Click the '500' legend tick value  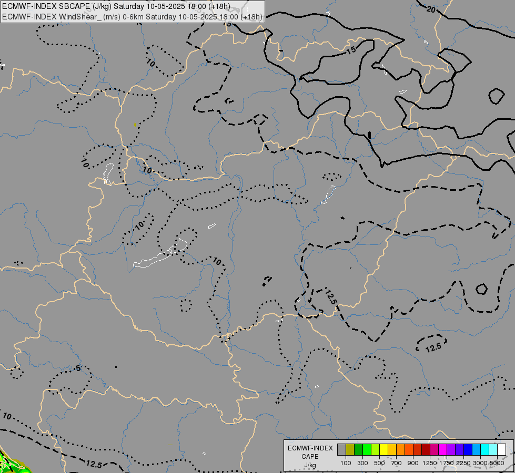(379, 463)
